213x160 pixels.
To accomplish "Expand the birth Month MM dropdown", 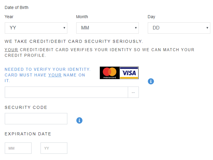I will coord(108,28).
